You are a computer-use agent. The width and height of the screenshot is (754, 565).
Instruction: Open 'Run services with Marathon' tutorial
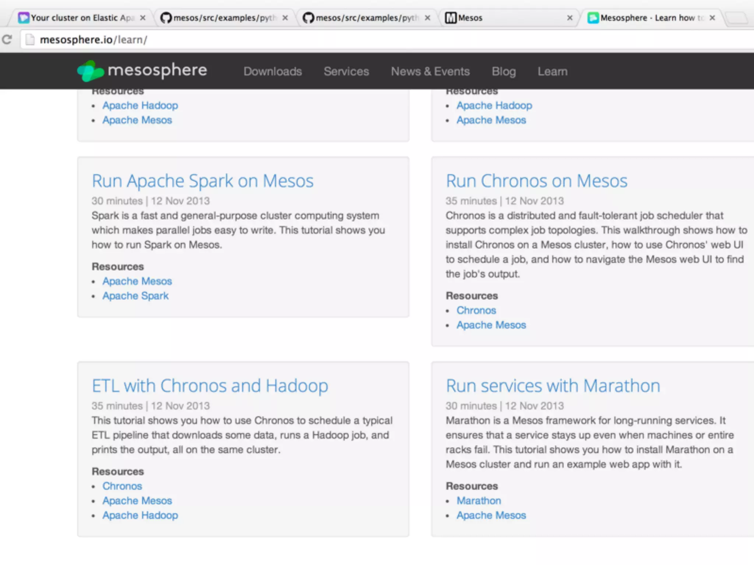point(553,386)
